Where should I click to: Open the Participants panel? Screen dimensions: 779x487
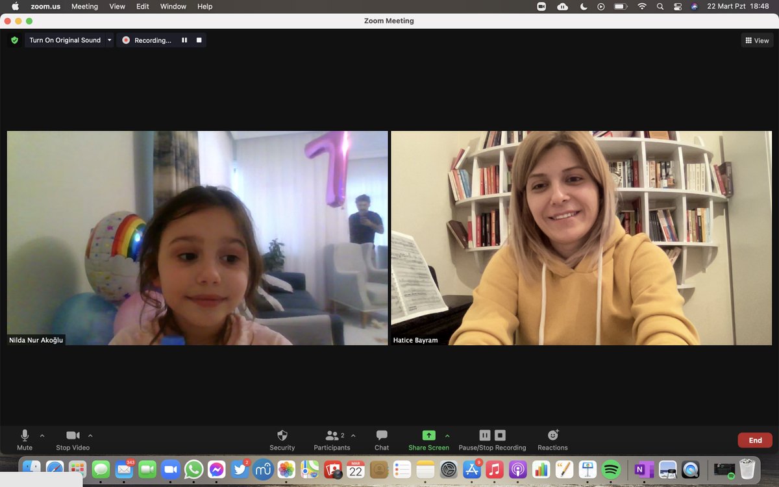pyautogui.click(x=332, y=440)
